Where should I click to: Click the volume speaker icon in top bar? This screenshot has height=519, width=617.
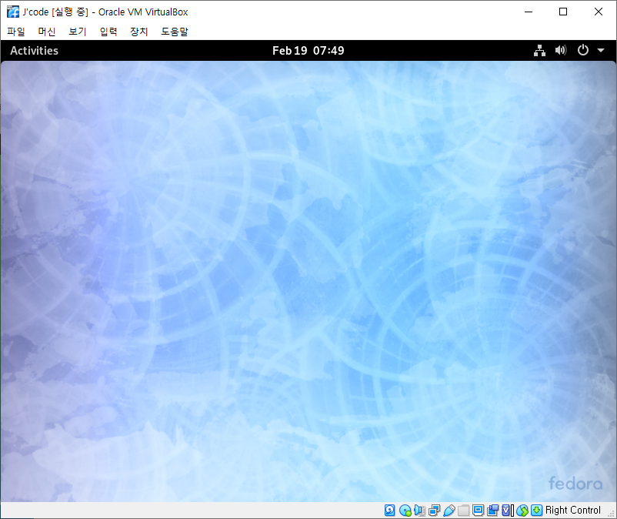point(561,50)
